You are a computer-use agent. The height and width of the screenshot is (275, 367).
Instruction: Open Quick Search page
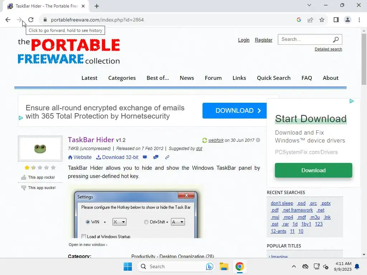pyautogui.click(x=273, y=78)
